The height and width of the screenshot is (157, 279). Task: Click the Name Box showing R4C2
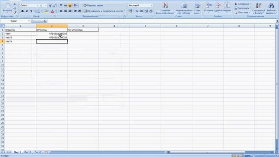(x=14, y=21)
